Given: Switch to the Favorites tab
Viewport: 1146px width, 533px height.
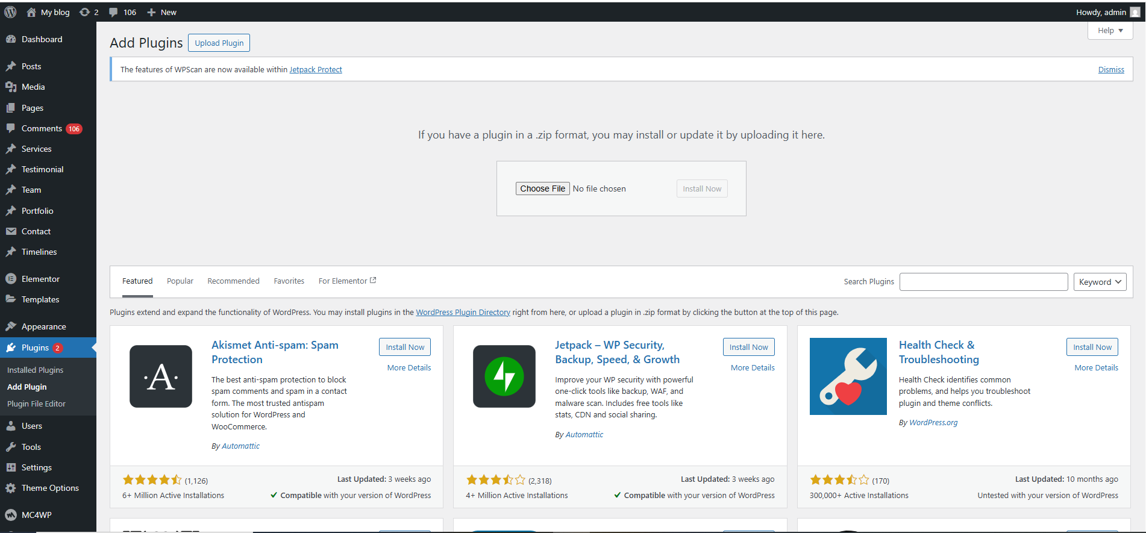Looking at the screenshot, I should click(289, 281).
